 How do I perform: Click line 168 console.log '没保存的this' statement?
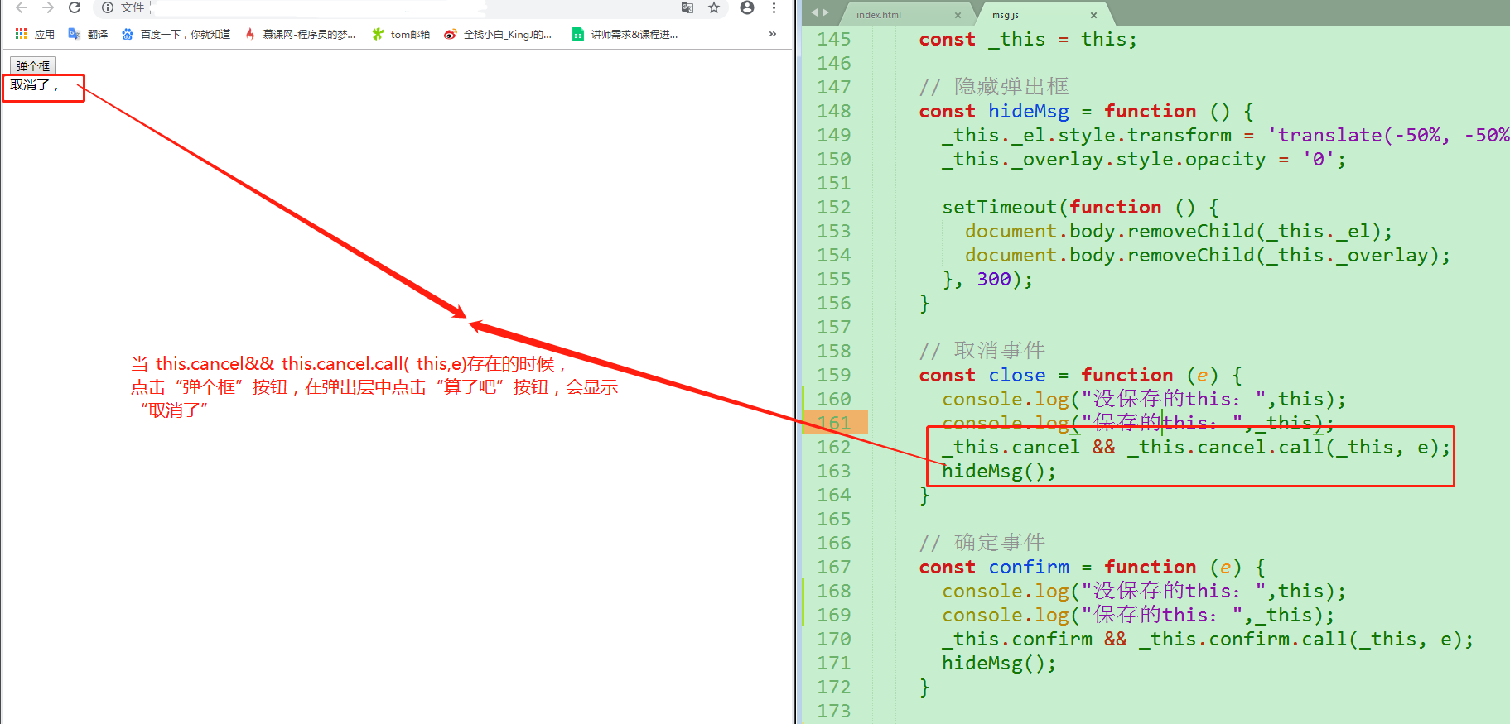tap(1144, 591)
